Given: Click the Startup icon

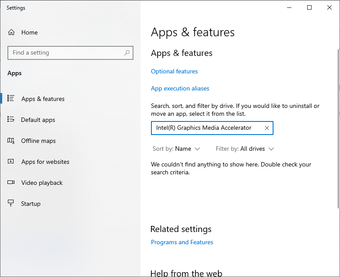Looking at the screenshot, I should (x=11, y=204).
